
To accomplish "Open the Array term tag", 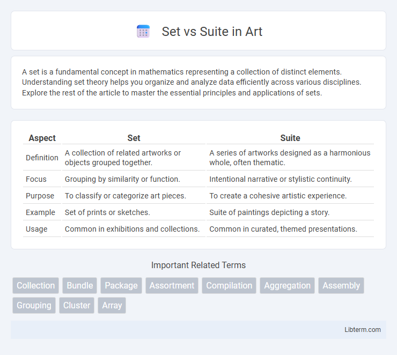I will (x=112, y=305).
